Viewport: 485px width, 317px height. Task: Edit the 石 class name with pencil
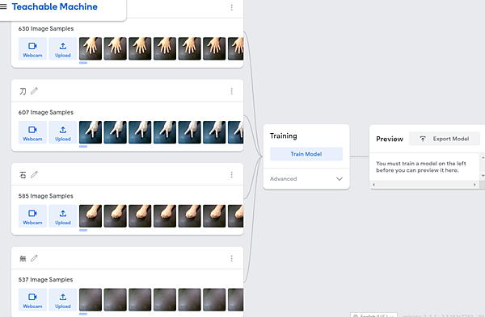[34, 174]
